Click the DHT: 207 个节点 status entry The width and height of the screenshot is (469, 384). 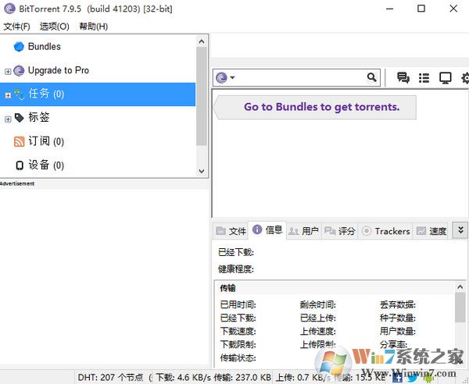point(111,378)
